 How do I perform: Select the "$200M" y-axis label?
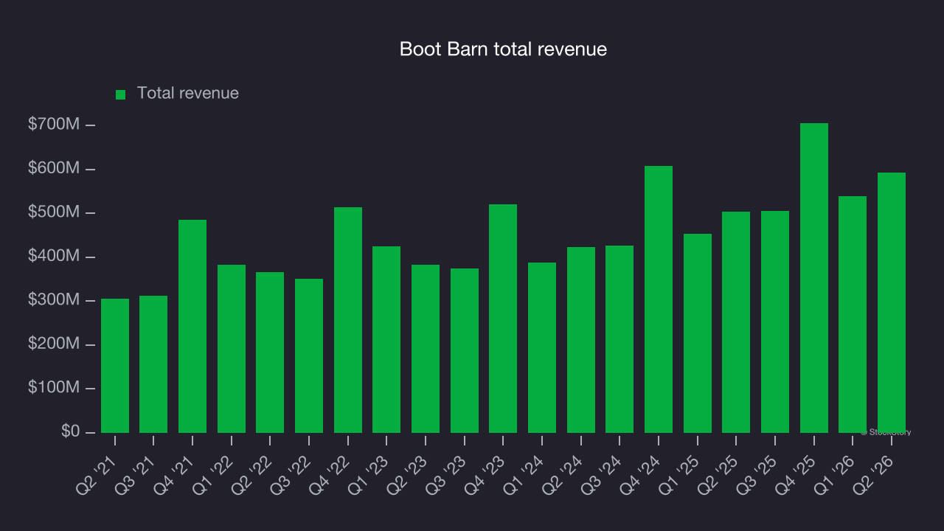54,344
